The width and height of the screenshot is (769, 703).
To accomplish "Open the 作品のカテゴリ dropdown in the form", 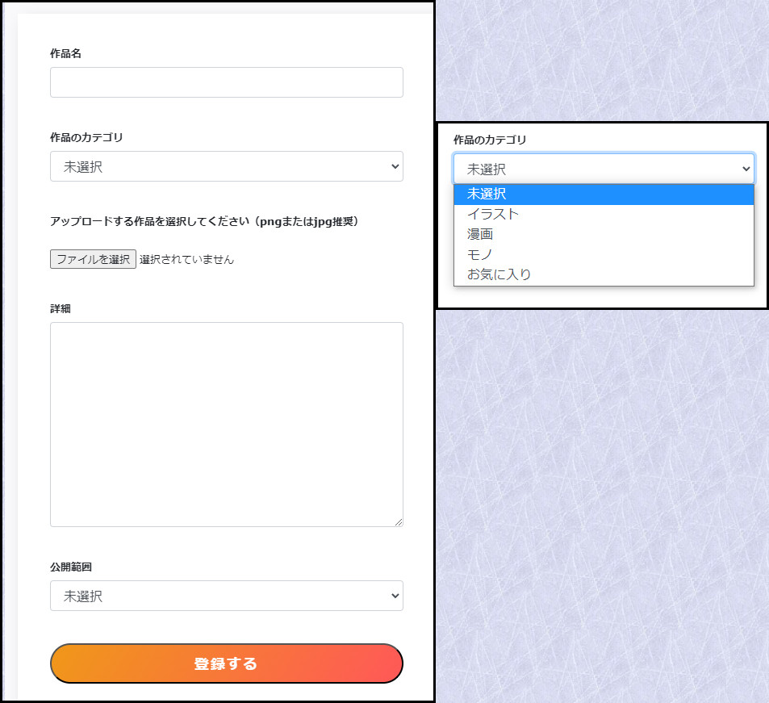I will pyautogui.click(x=227, y=166).
